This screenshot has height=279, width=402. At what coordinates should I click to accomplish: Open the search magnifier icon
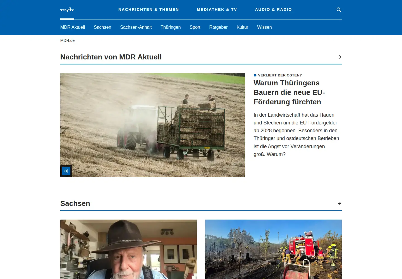tap(339, 10)
